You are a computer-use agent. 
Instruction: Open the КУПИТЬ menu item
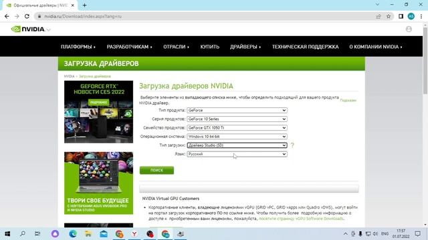pos(209,47)
